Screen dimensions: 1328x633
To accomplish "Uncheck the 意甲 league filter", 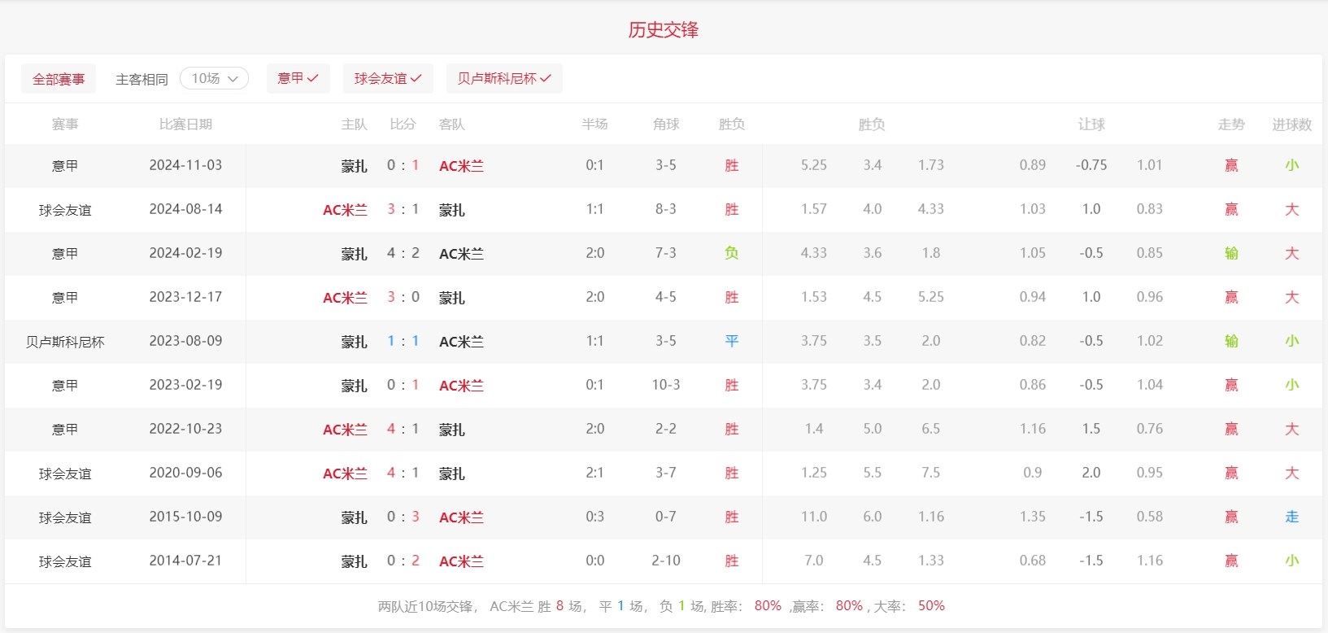I will tap(298, 78).
